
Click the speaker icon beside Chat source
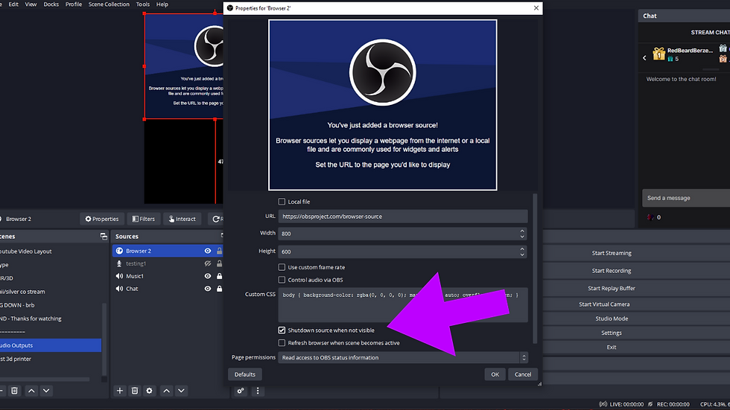119,289
